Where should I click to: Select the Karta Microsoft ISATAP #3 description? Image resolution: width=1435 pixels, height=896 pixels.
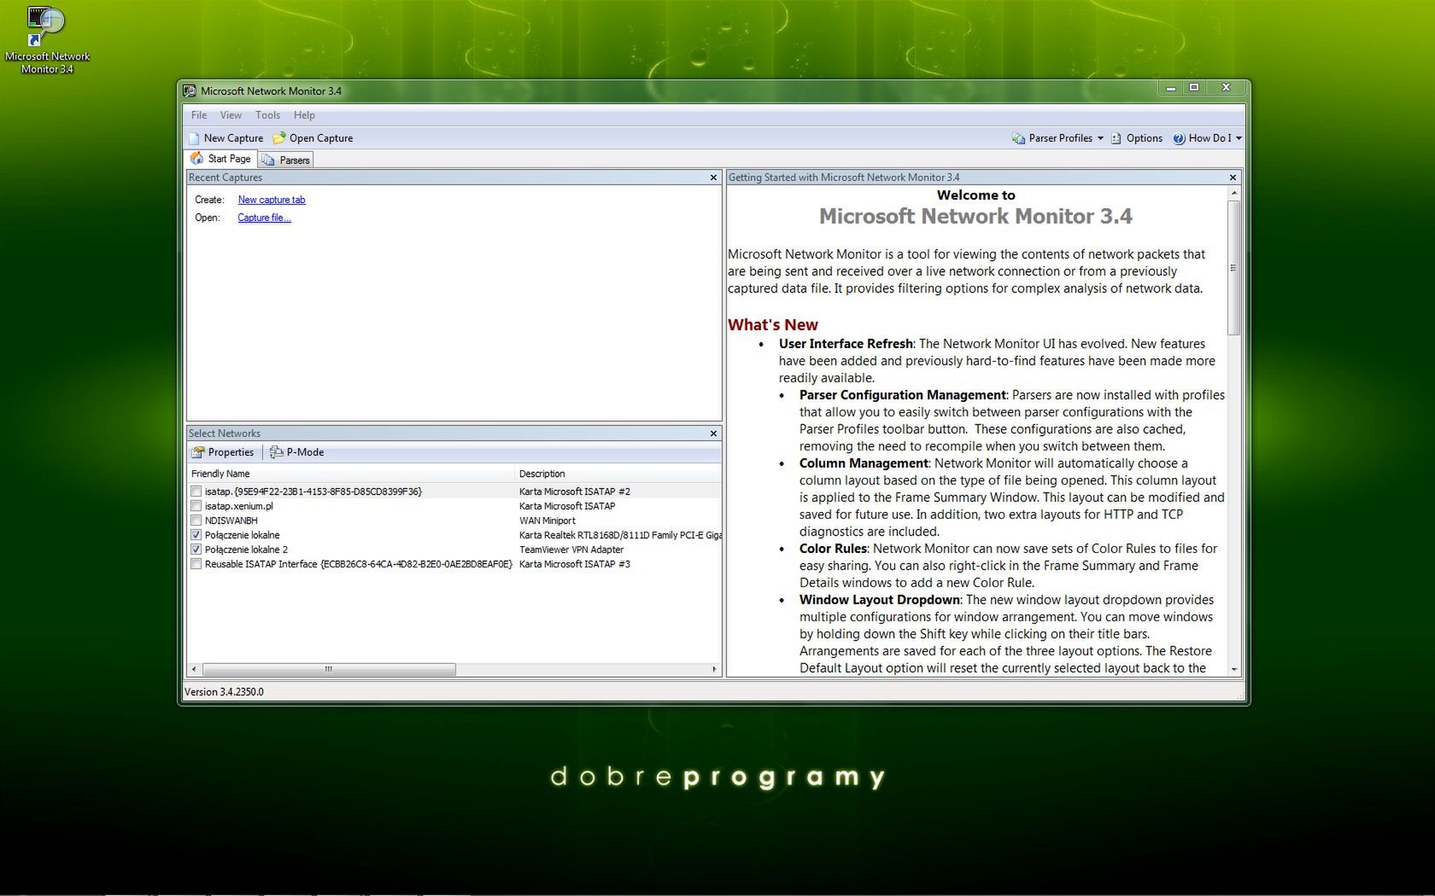575,564
